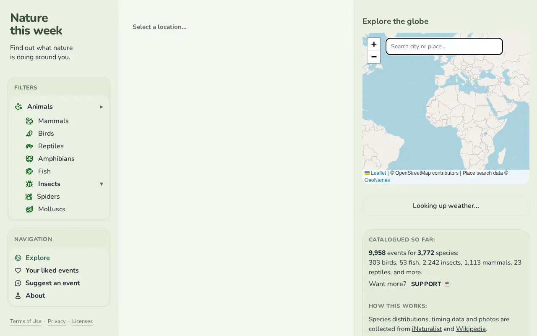
Task: Click the Explore globe icon
Action: pos(18,258)
